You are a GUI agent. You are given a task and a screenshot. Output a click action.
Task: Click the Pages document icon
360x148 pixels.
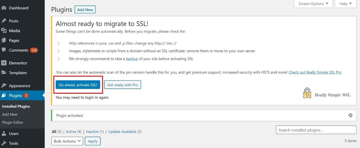(x=4, y=40)
